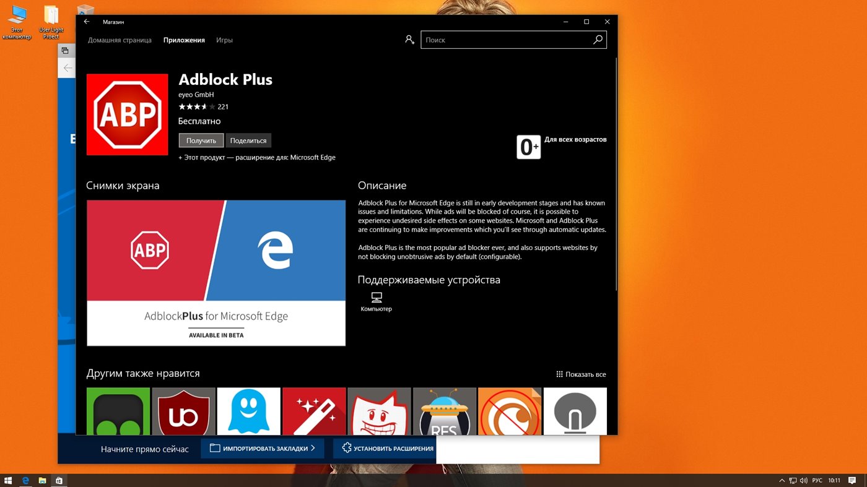Click the Store window vertical scrollbar
867x487 pixels.
(x=616, y=175)
